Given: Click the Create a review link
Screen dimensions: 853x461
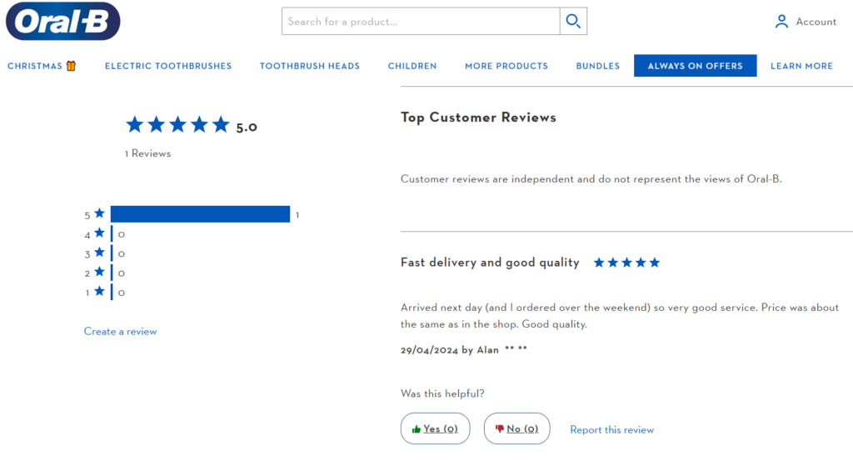Looking at the screenshot, I should [x=120, y=332].
